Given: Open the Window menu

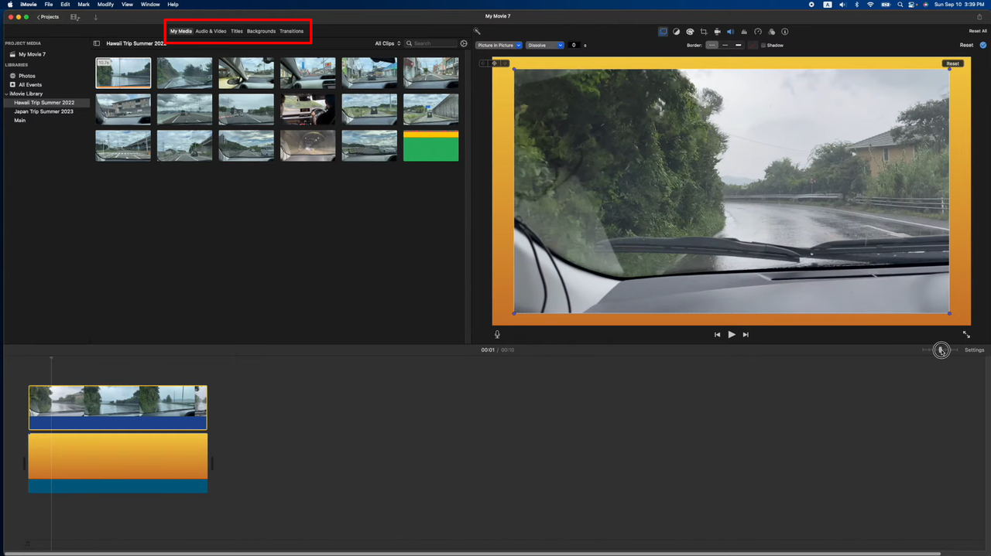Looking at the screenshot, I should coord(150,5).
